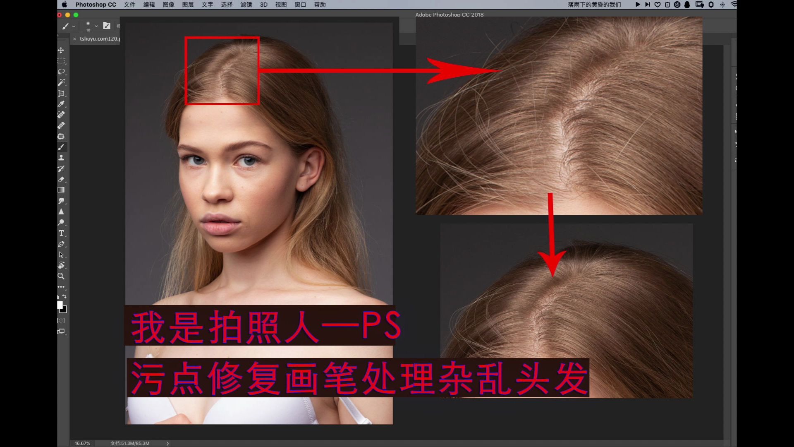Screen dimensions: 794x447
Task: Click the 16.67% zoom level field
Action: tap(82, 443)
